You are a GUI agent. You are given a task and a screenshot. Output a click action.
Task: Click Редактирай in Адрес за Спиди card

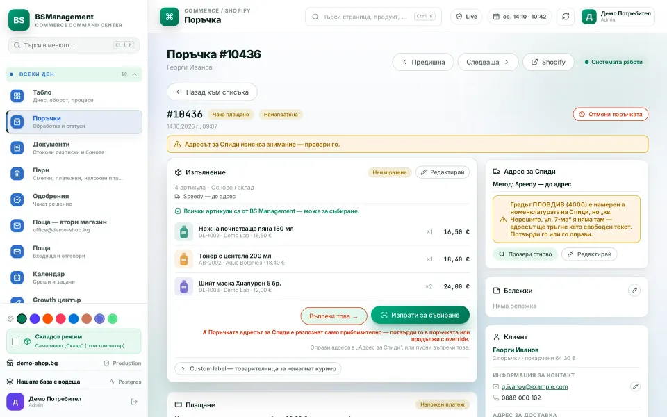pos(589,254)
